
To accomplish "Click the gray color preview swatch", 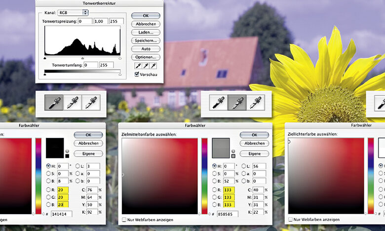I will (221, 147).
